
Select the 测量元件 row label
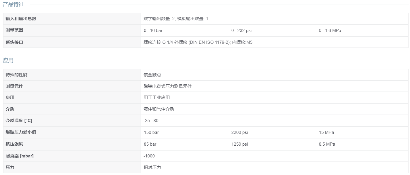point(14,86)
